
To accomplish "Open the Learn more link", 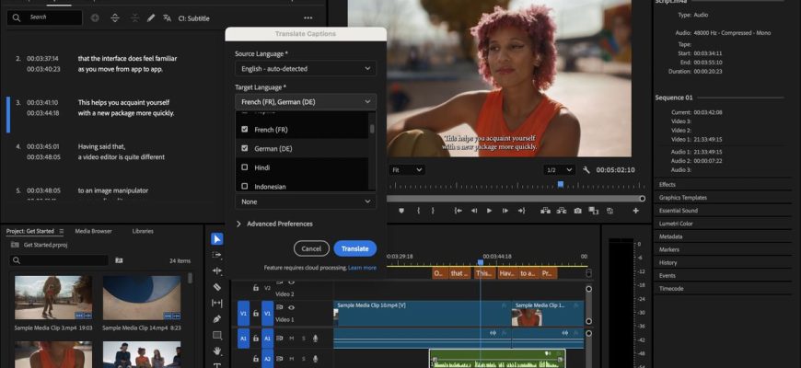I will [362, 268].
